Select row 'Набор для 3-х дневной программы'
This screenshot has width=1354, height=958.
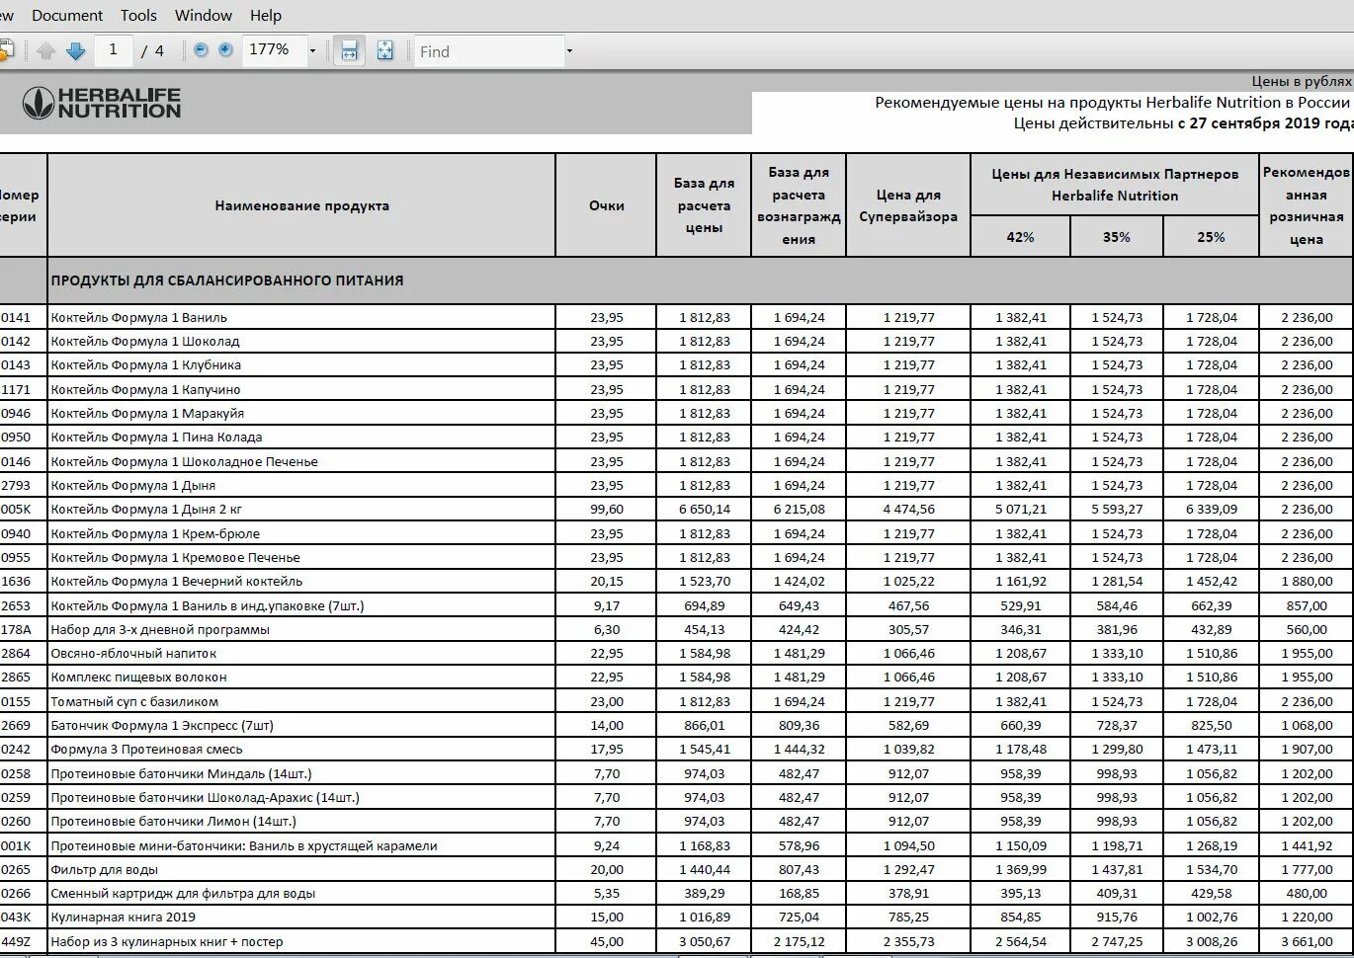point(676,629)
